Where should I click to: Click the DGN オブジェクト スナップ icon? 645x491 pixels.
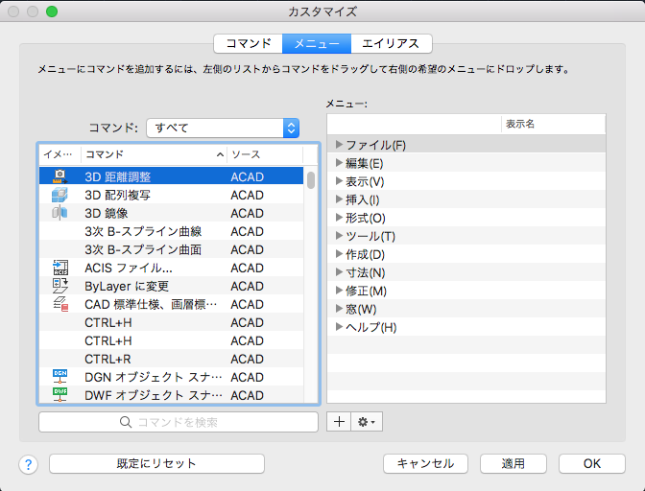[60, 377]
